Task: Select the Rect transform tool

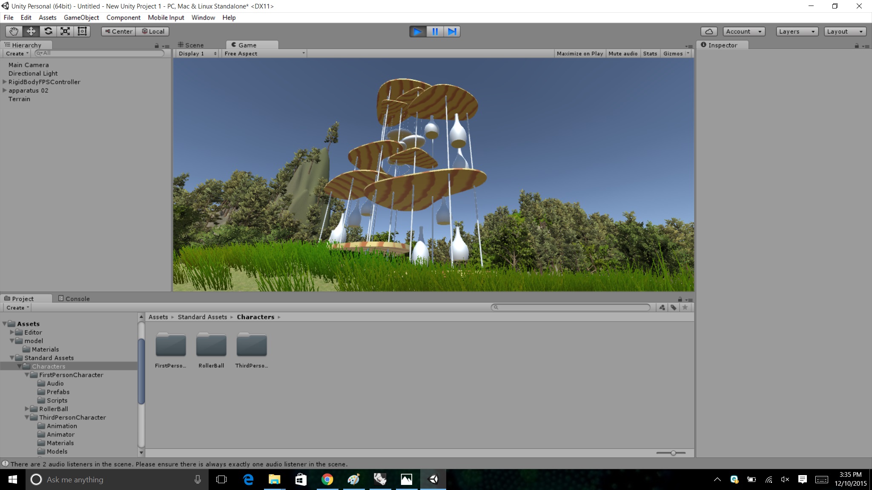Action: pyautogui.click(x=82, y=31)
